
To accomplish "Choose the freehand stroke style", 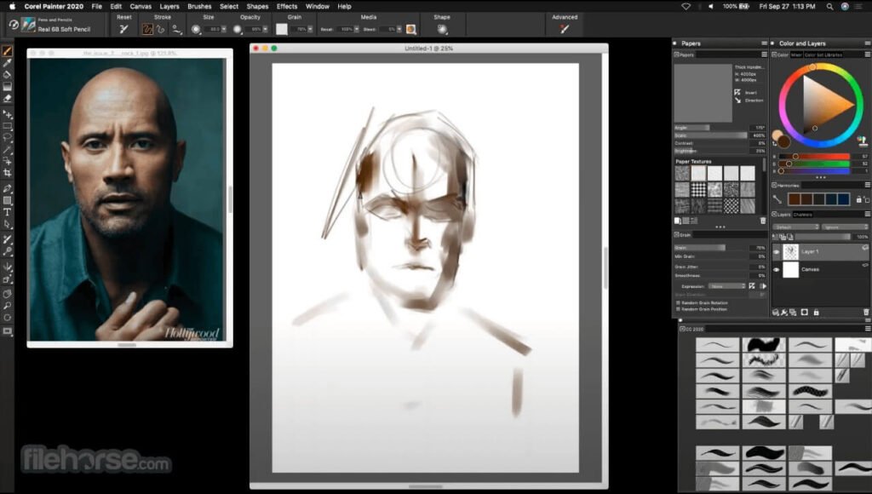I will pos(147,29).
